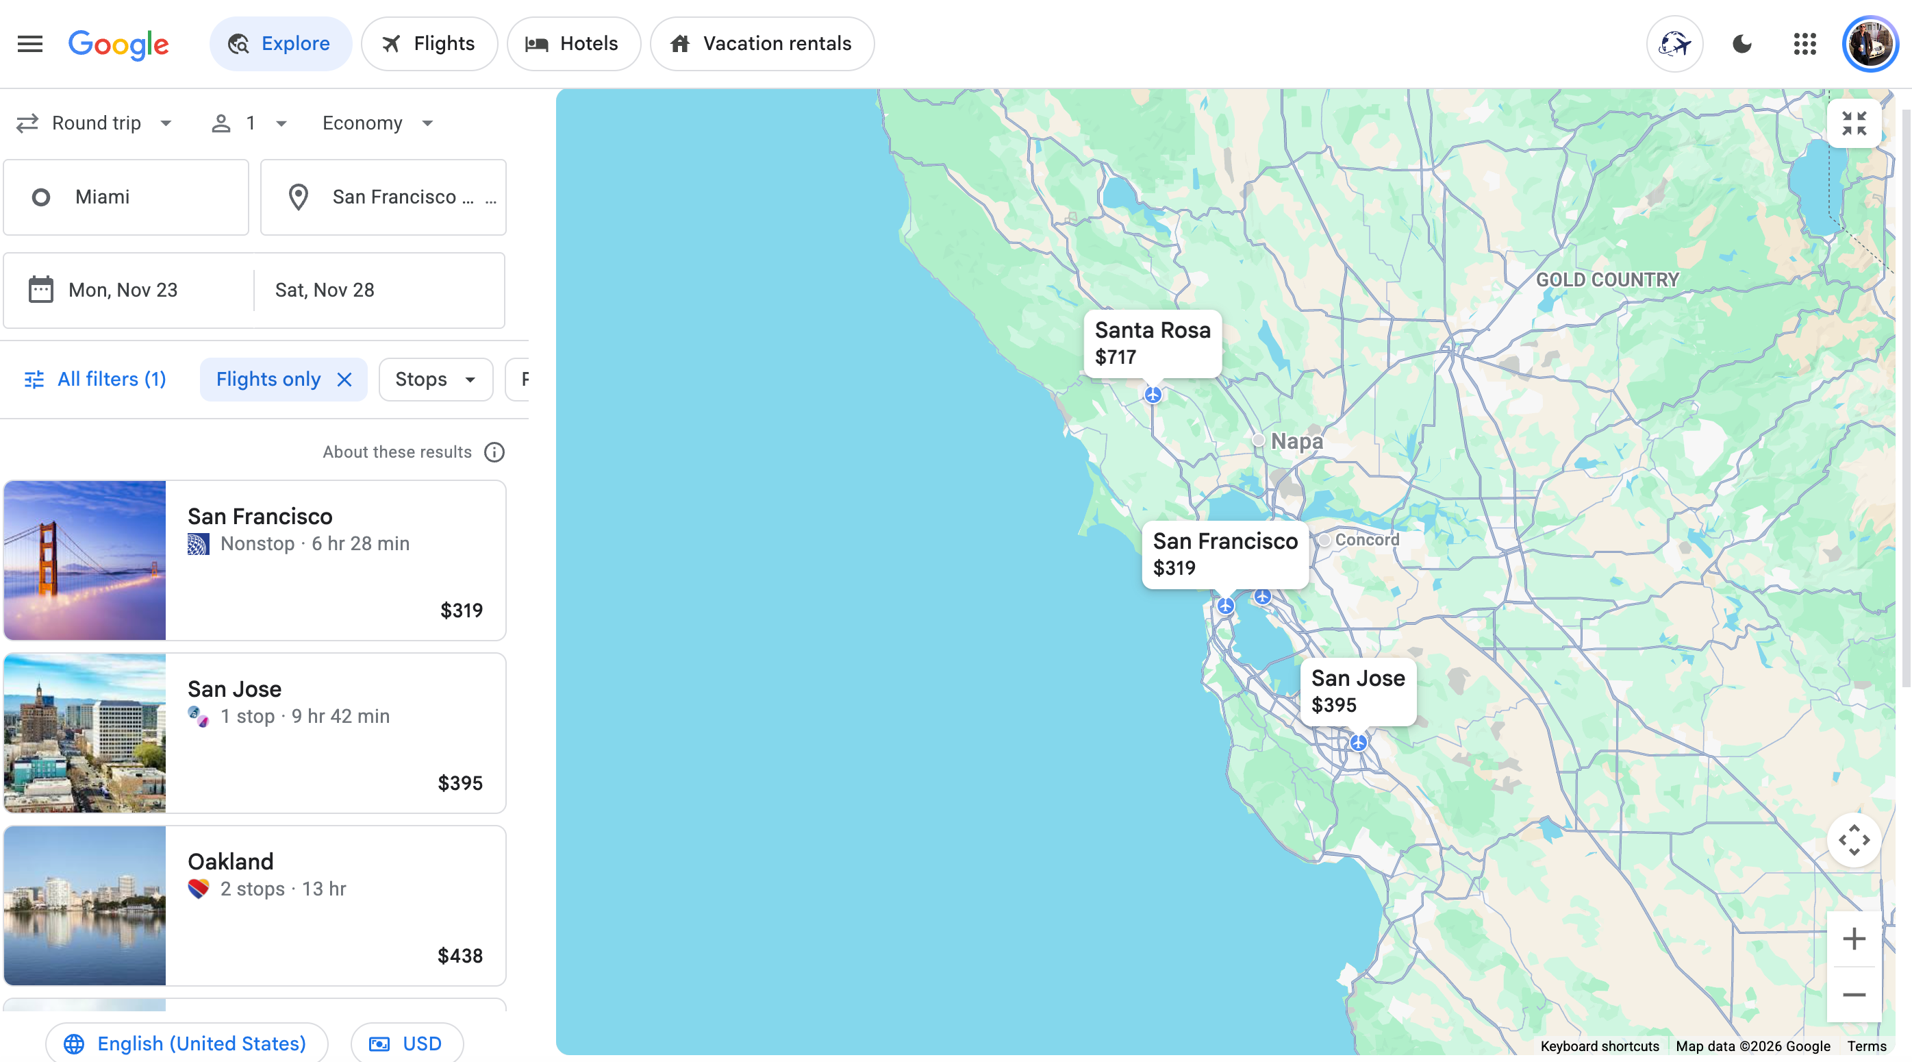The width and height of the screenshot is (1912, 1062).
Task: Click the Google logo
Action: coord(118,45)
